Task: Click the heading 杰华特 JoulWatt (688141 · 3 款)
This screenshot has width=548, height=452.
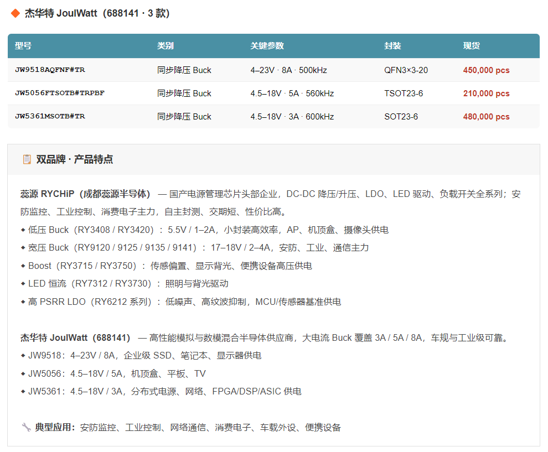Action: [97, 13]
